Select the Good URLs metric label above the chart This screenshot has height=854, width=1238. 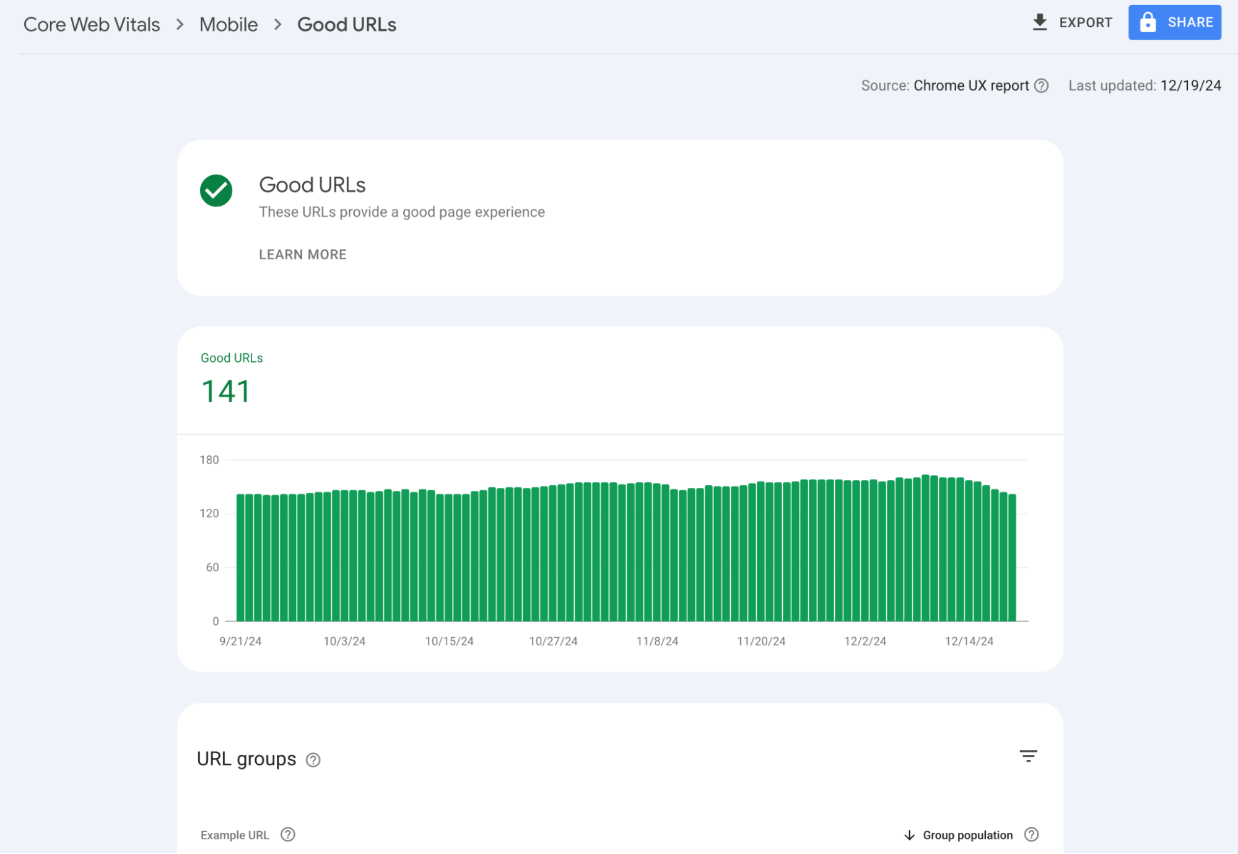tap(232, 358)
